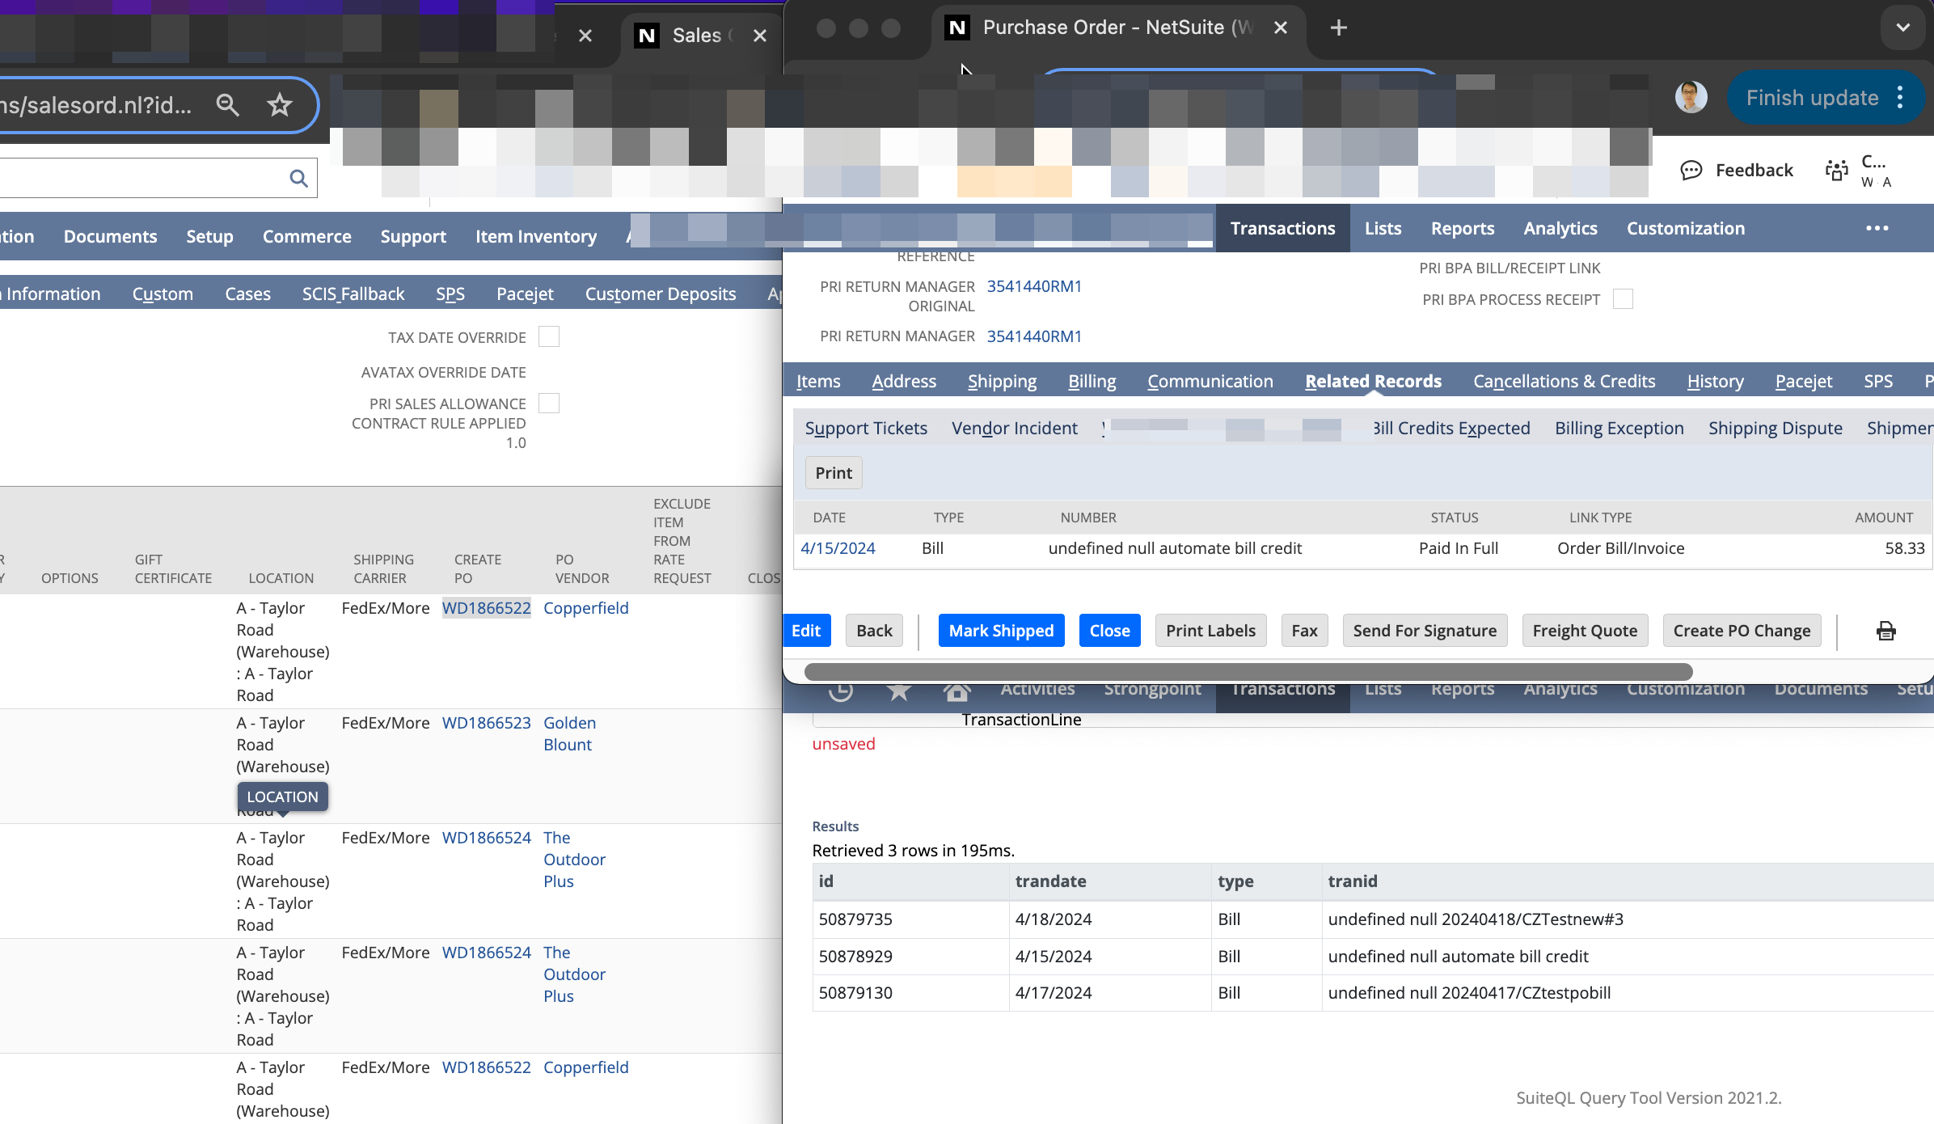Open the Support Tickets sublist tab
The width and height of the screenshot is (1934, 1124).
866,428
